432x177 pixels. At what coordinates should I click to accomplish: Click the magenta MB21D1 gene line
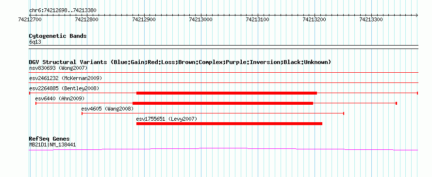(x=223, y=149)
